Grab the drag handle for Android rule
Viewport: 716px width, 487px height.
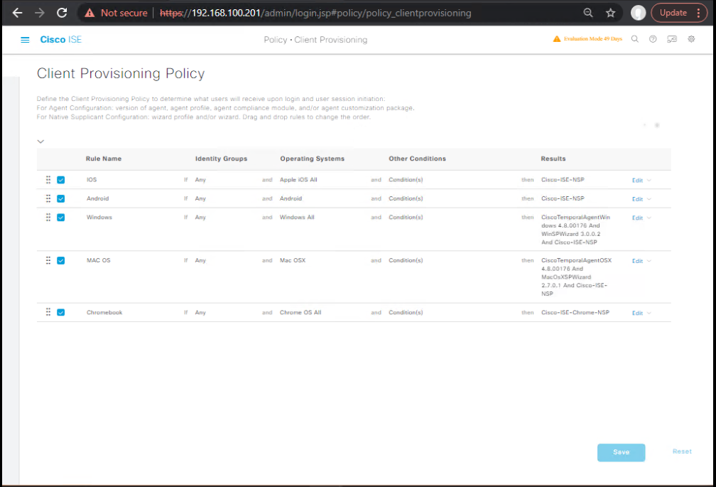pos(48,198)
